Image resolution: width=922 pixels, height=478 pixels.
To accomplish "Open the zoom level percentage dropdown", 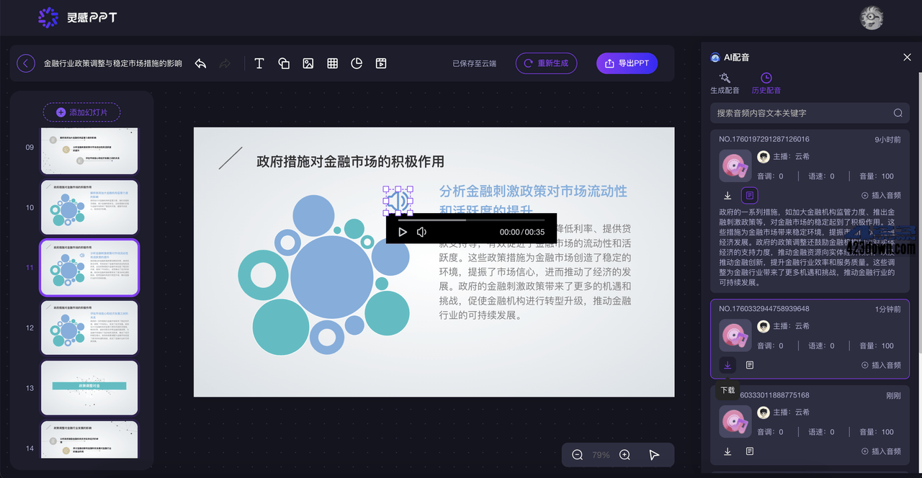I will (x=601, y=454).
